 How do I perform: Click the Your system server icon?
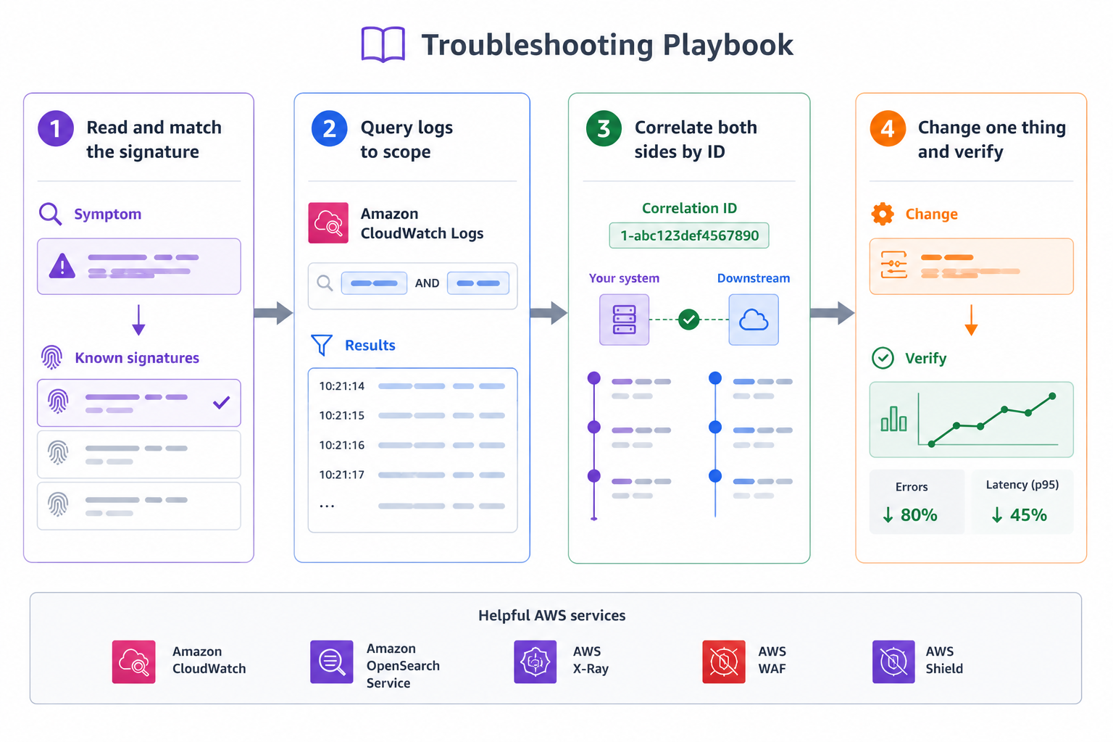click(624, 320)
